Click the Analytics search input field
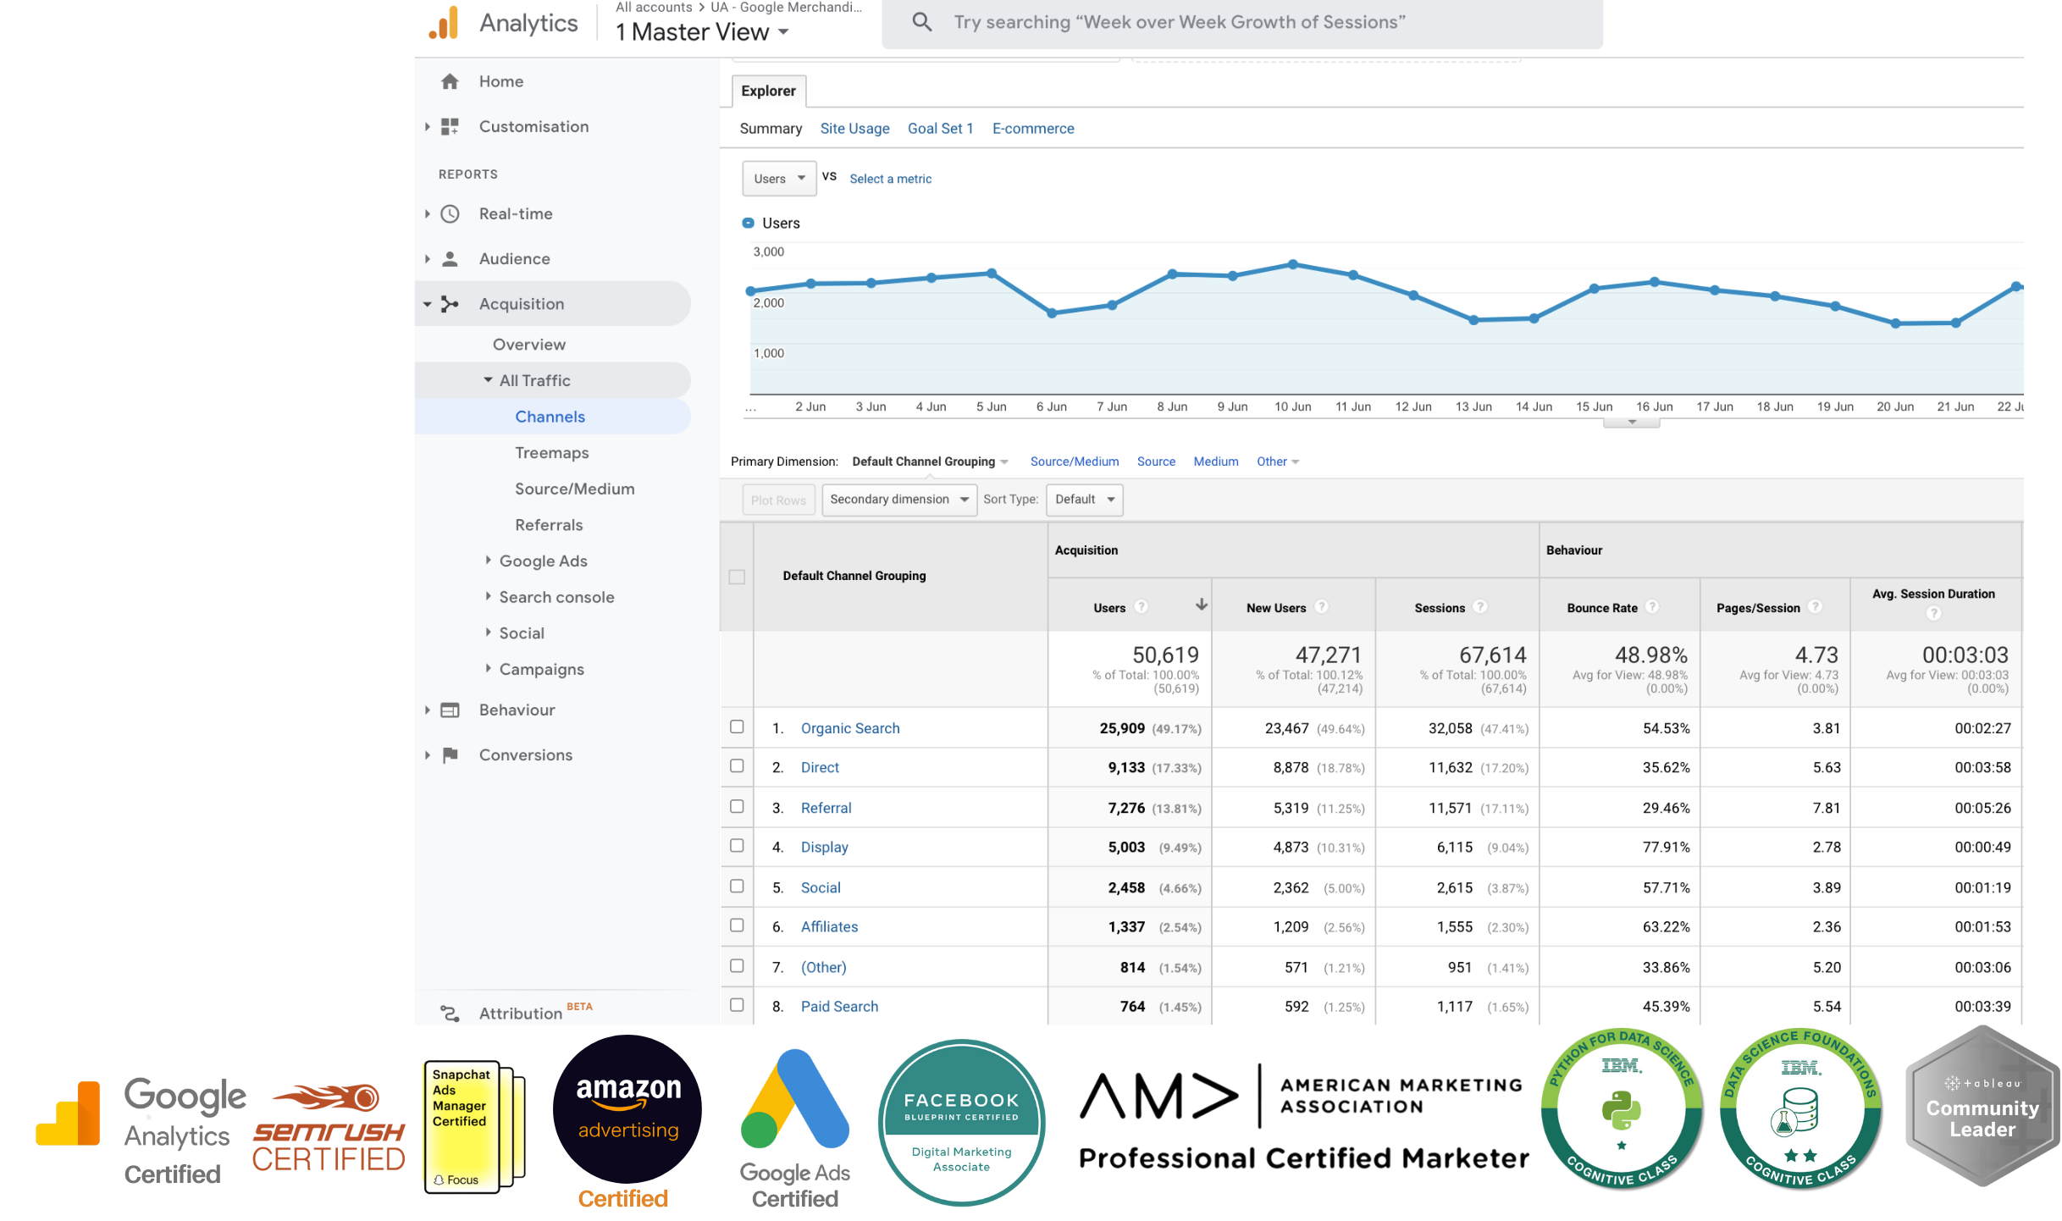The height and width of the screenshot is (1221, 2062). coord(1241,23)
